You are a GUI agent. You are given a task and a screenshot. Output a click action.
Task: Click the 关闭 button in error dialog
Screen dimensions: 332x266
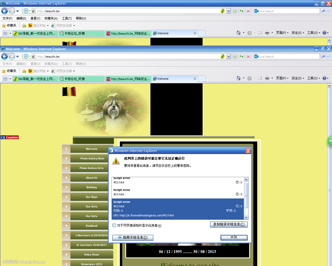(234, 237)
